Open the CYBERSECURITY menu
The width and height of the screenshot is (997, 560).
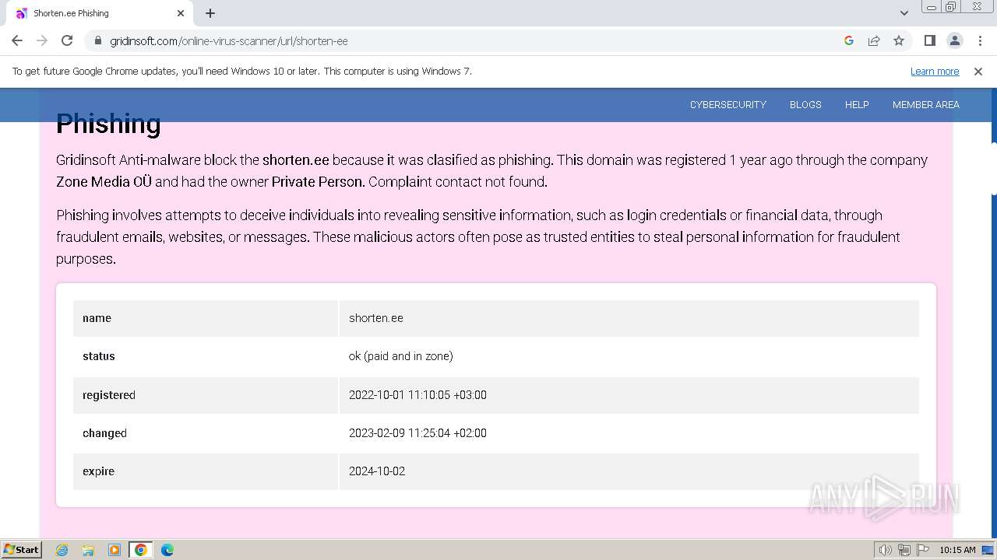(x=727, y=104)
